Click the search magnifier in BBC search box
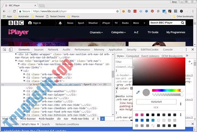197x132 pixels. [182, 23]
